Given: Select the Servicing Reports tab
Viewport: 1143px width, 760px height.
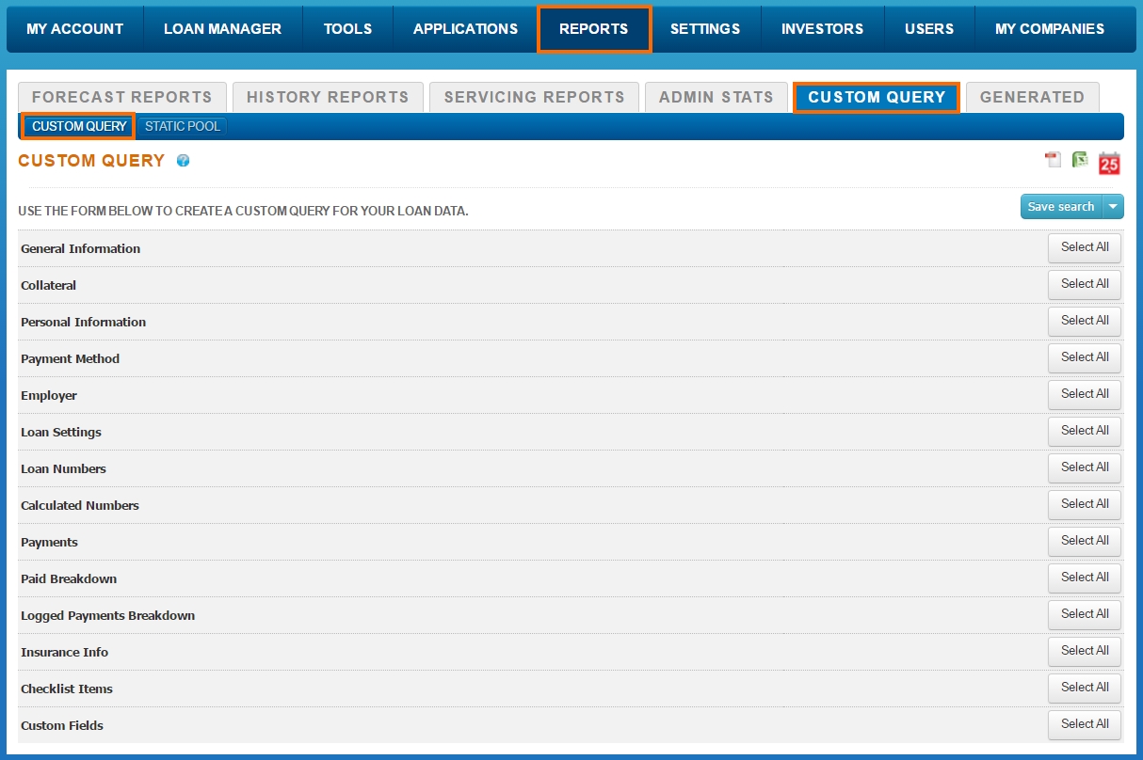Looking at the screenshot, I should pos(534,97).
